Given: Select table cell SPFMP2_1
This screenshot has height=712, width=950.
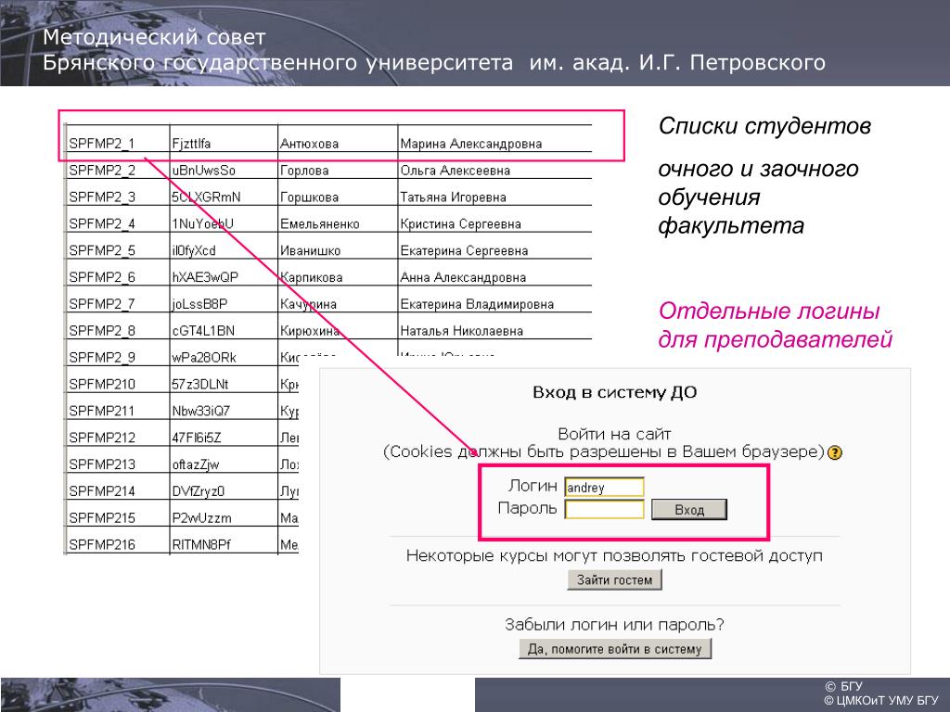Looking at the screenshot, I should point(117,139).
